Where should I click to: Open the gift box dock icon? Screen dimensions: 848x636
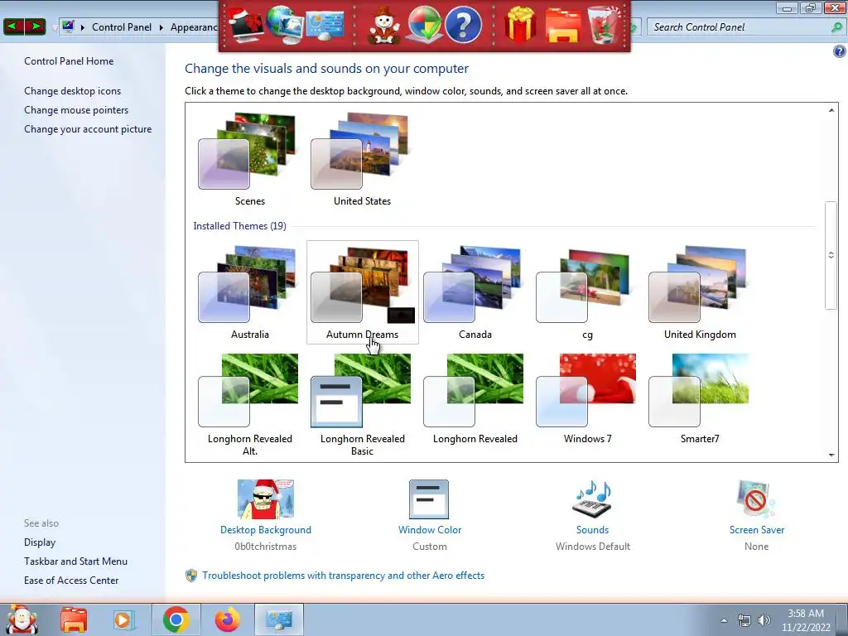(520, 24)
